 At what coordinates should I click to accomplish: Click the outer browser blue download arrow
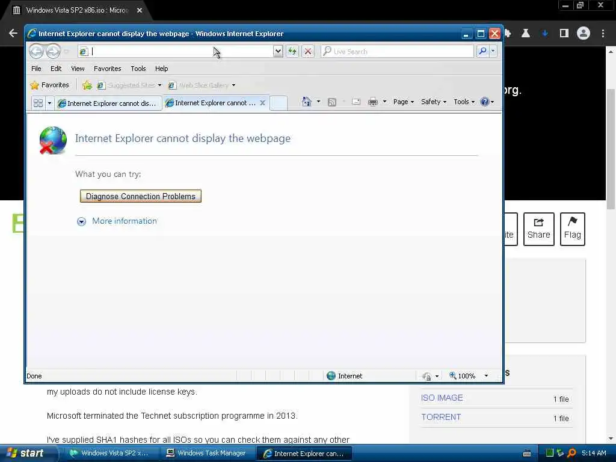(545, 34)
